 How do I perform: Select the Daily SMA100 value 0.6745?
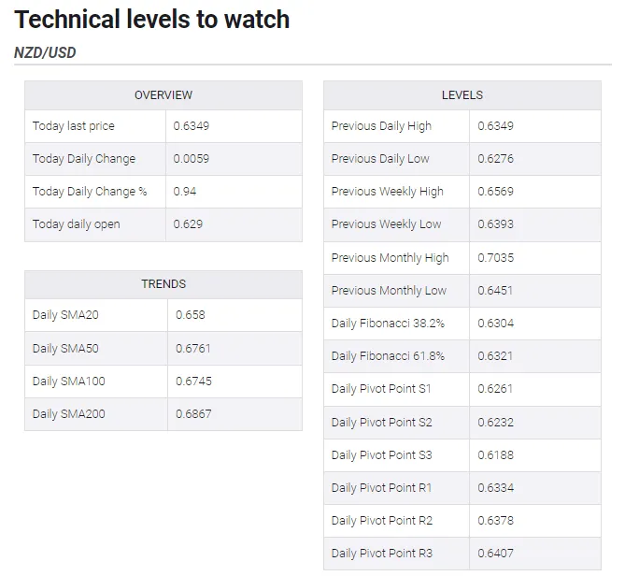click(x=193, y=381)
